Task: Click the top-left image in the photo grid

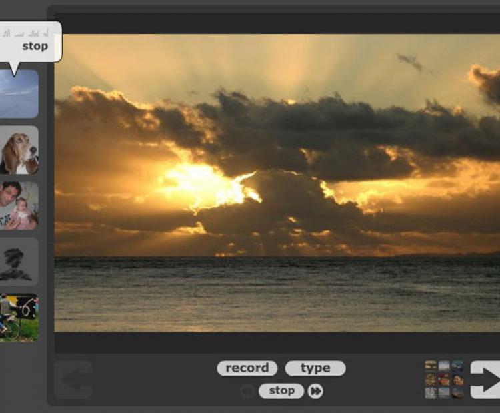Action: coord(431,366)
